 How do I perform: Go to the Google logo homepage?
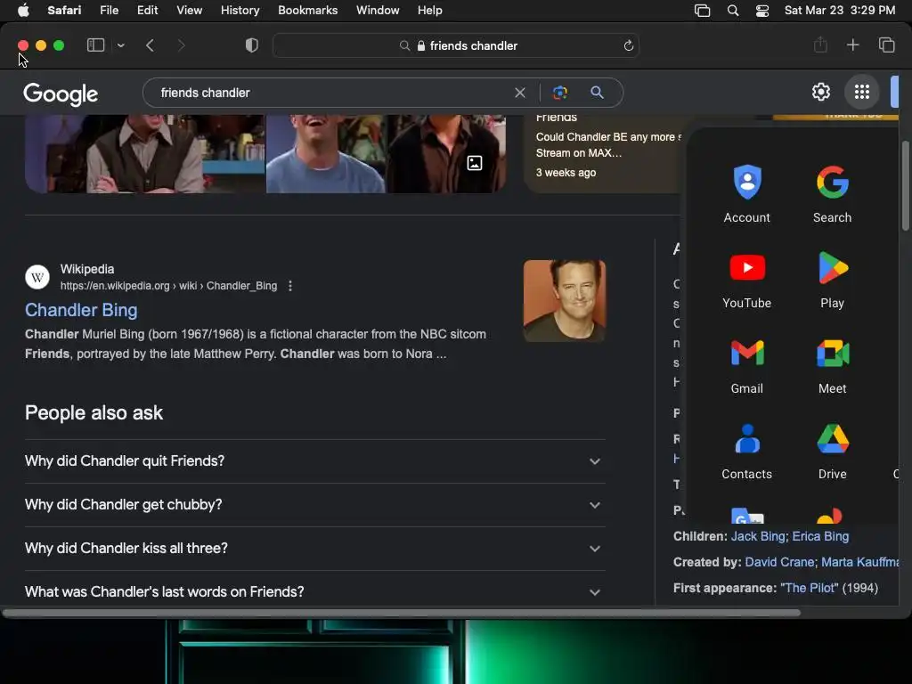coord(61,94)
